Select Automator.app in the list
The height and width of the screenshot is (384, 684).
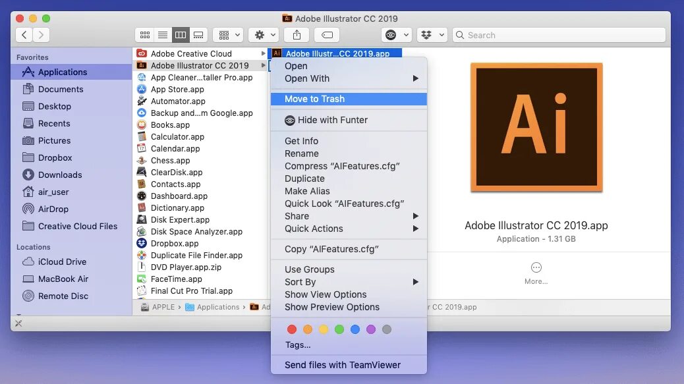201,101
